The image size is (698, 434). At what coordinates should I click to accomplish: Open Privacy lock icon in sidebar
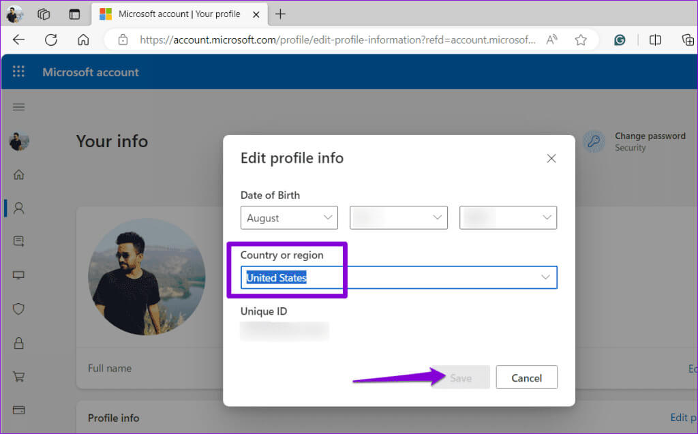click(18, 343)
